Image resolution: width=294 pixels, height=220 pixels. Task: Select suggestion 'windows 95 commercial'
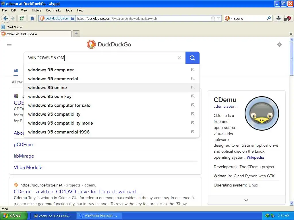click(x=112, y=79)
